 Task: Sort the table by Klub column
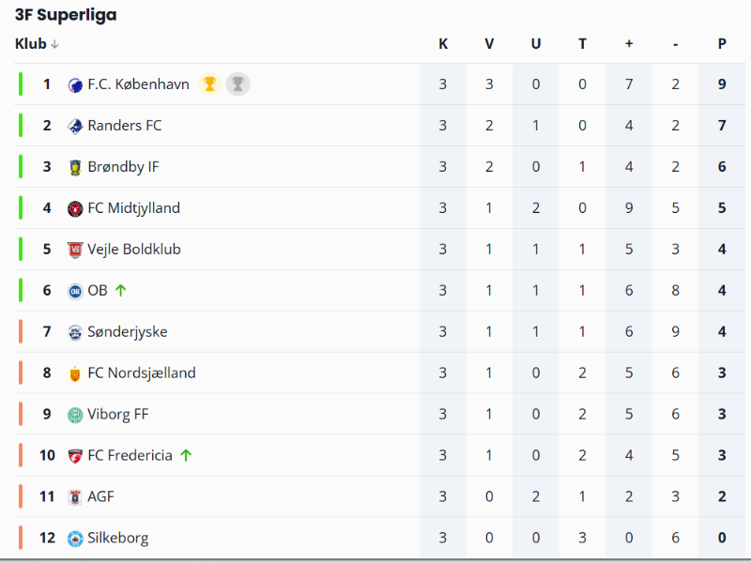tap(31, 44)
